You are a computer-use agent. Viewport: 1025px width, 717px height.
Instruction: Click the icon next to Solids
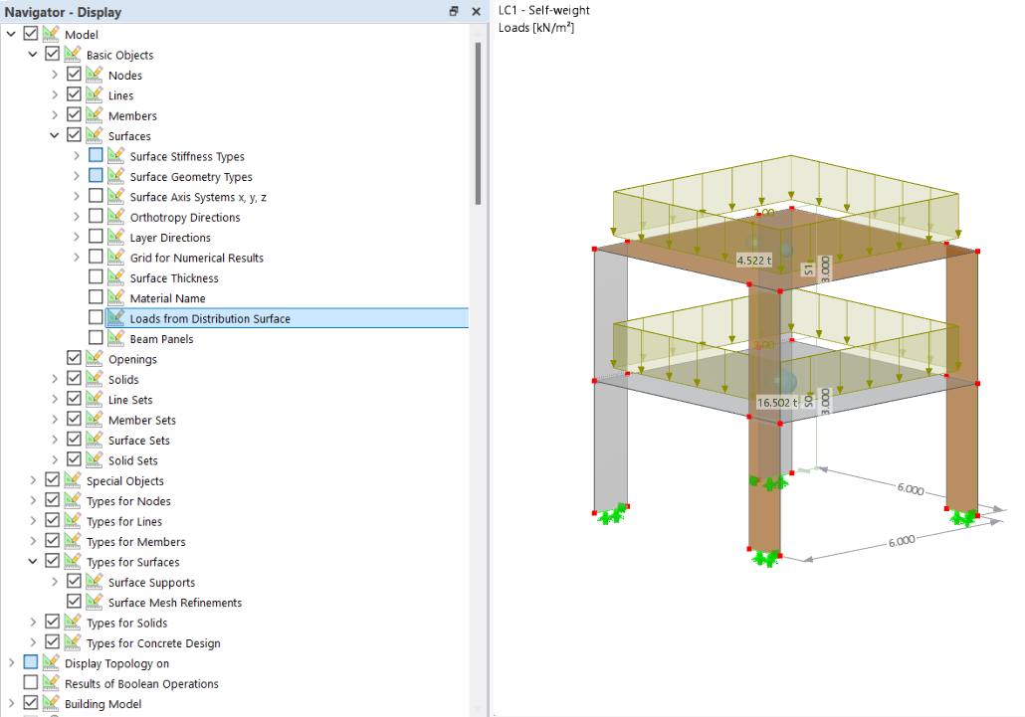tap(95, 378)
